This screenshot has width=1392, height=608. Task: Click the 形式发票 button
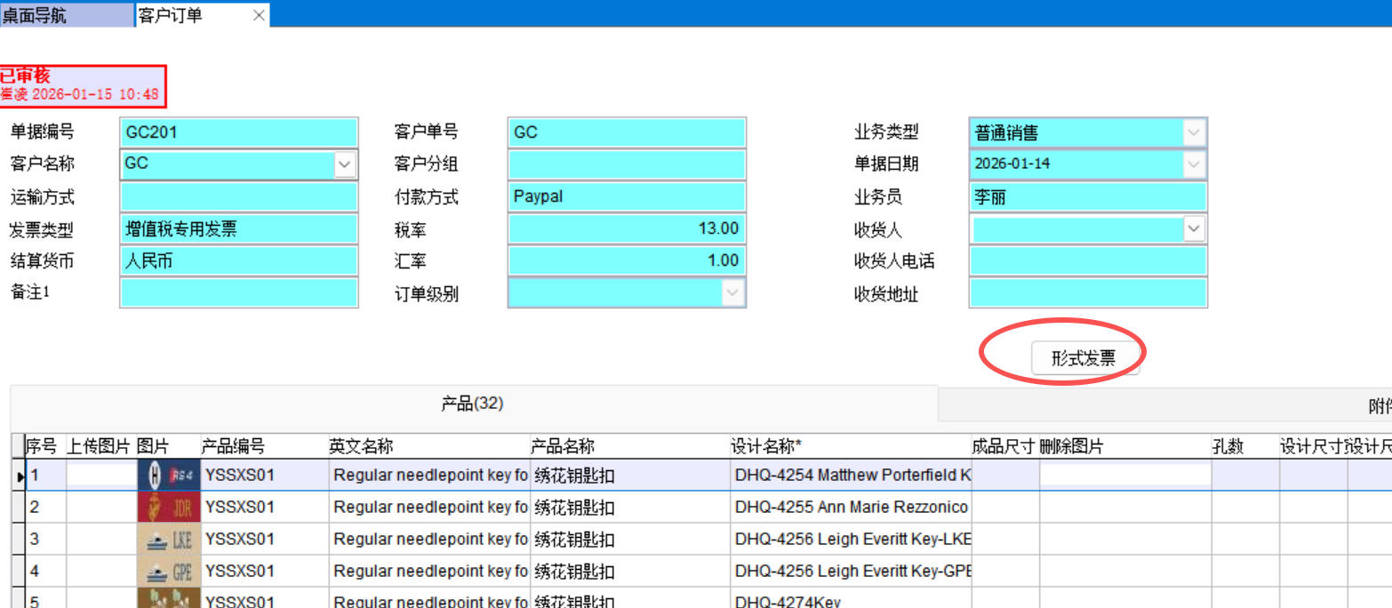pos(1083,357)
